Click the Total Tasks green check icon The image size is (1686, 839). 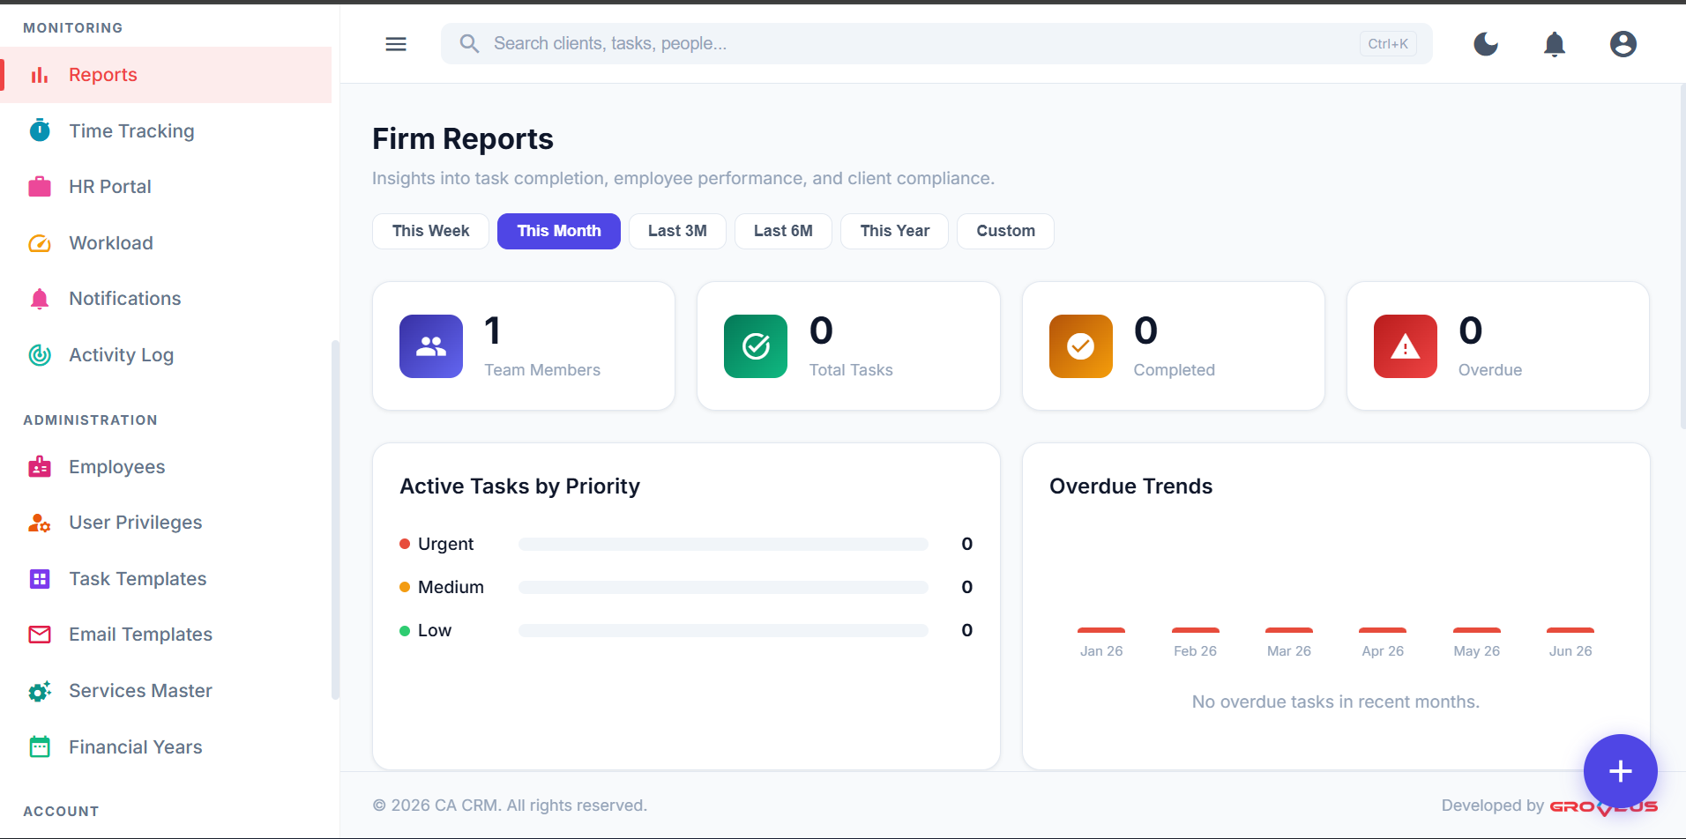[756, 346]
